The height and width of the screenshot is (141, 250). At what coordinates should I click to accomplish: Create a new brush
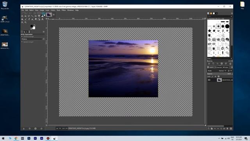tap(213, 63)
